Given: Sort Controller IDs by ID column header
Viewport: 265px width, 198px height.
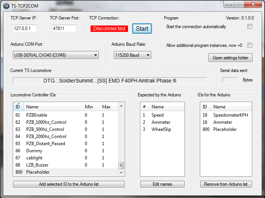Looking at the screenshot, I should pos(19,107).
